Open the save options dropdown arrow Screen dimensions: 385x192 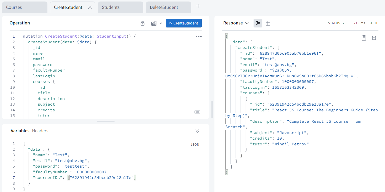[x=161, y=23]
